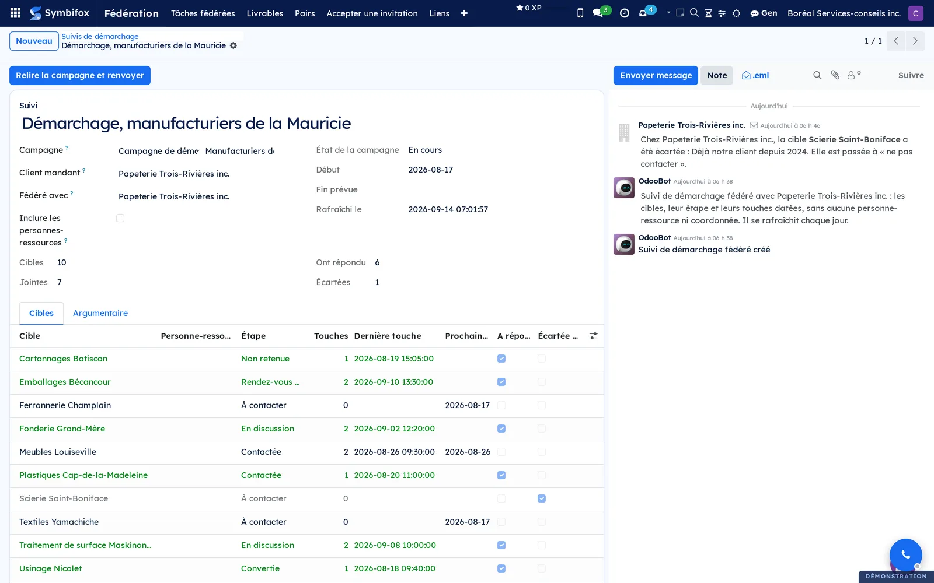Click the Envoyer message button

coord(656,75)
